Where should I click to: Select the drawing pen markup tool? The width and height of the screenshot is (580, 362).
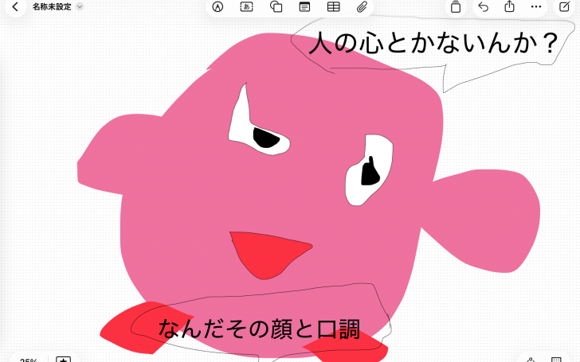pyautogui.click(x=217, y=6)
